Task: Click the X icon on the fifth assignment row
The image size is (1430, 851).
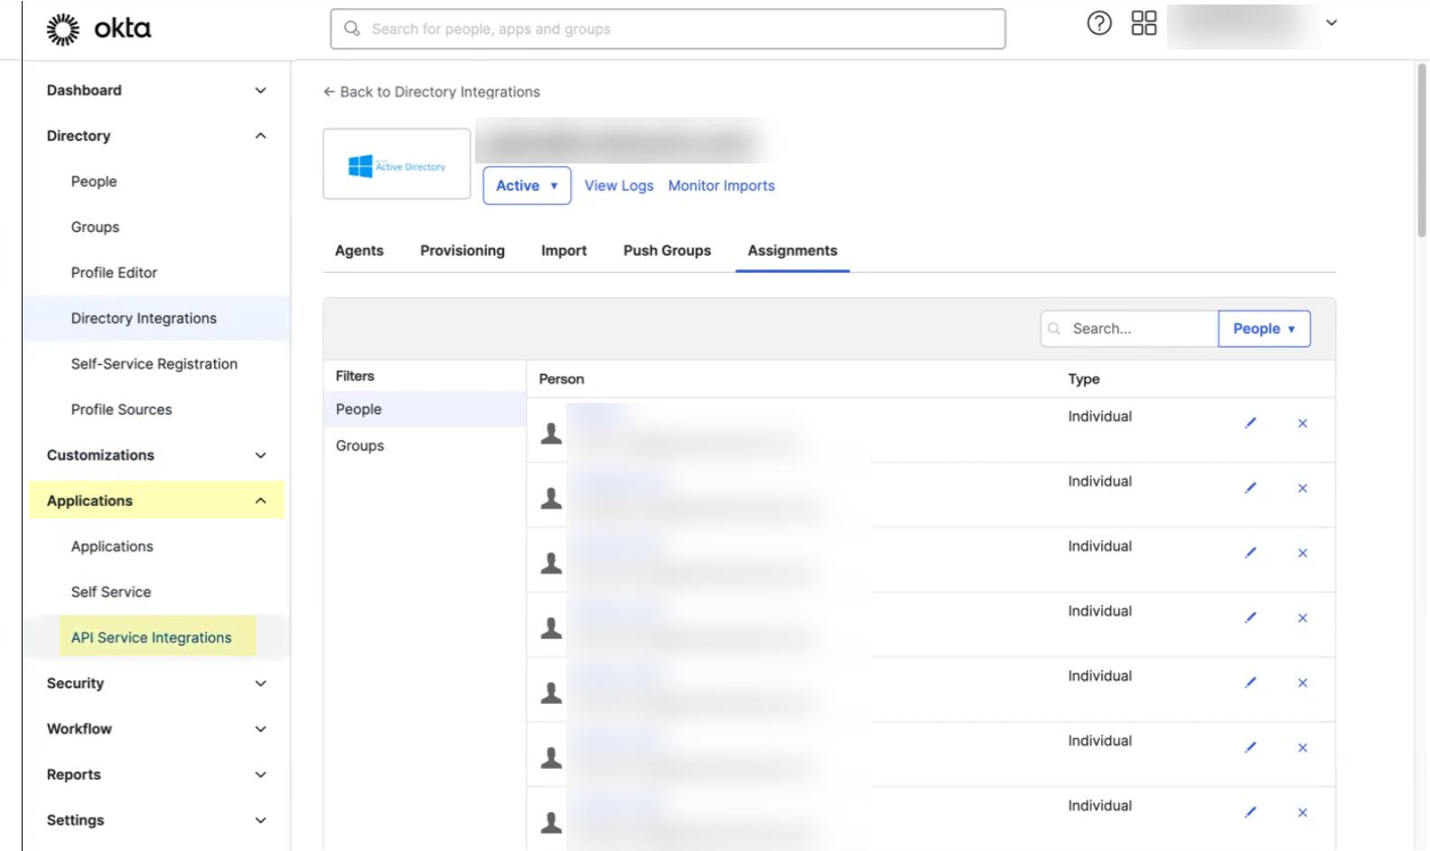Action: click(x=1303, y=683)
